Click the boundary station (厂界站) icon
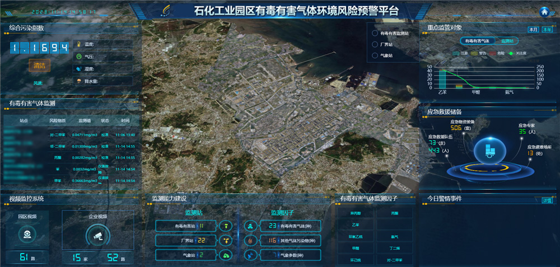Image resolution: width=560 pixels, height=267 pixels. (226, 240)
